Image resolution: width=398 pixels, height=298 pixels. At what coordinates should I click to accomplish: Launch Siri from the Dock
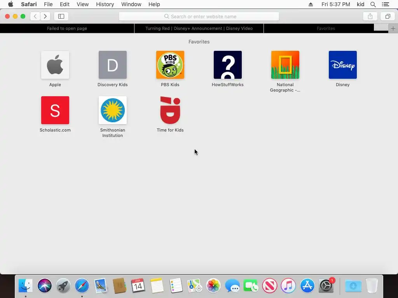pos(44,286)
